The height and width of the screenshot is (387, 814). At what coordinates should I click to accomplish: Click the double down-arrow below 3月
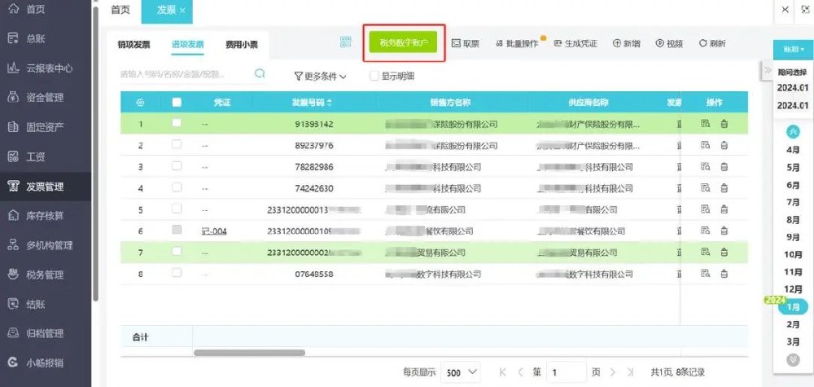coord(793,359)
